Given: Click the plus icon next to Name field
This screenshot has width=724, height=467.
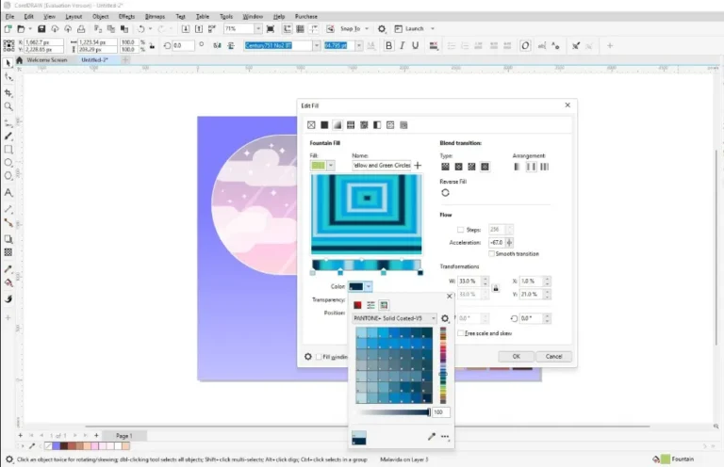Looking at the screenshot, I should [418, 165].
